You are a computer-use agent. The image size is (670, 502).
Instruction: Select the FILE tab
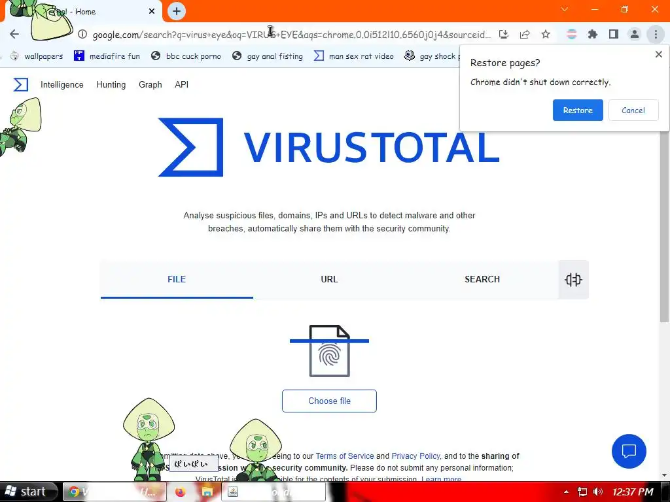177,279
